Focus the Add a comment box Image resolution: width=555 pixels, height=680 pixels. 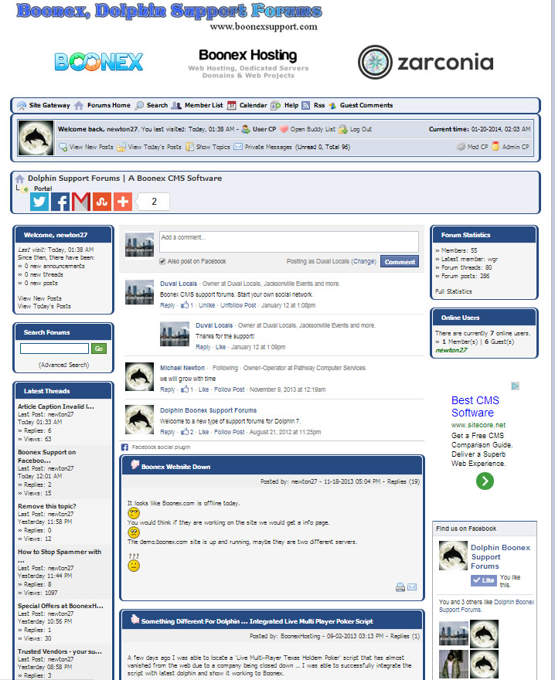point(289,242)
